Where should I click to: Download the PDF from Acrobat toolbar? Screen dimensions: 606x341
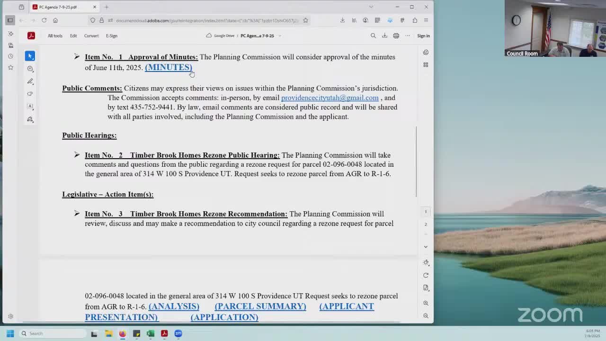point(384,36)
